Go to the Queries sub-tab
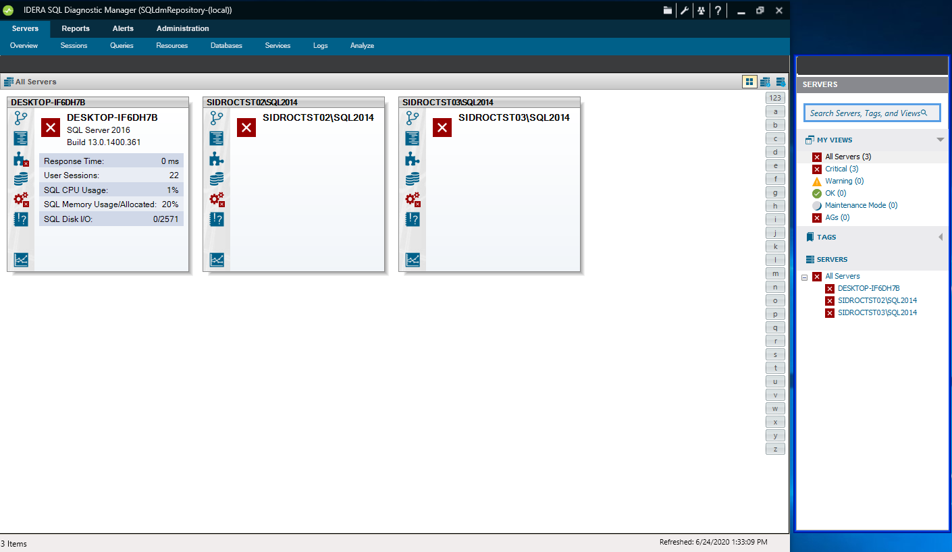The height and width of the screenshot is (552, 952). coord(122,46)
